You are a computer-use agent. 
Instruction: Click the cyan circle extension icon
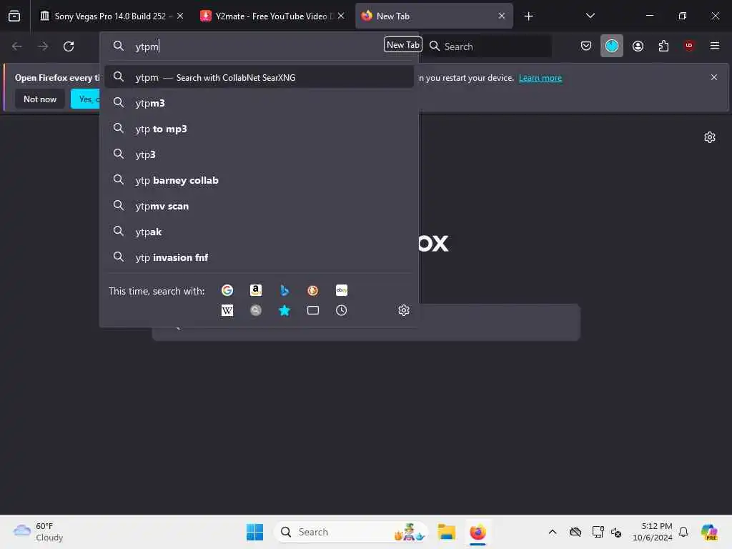(x=612, y=46)
